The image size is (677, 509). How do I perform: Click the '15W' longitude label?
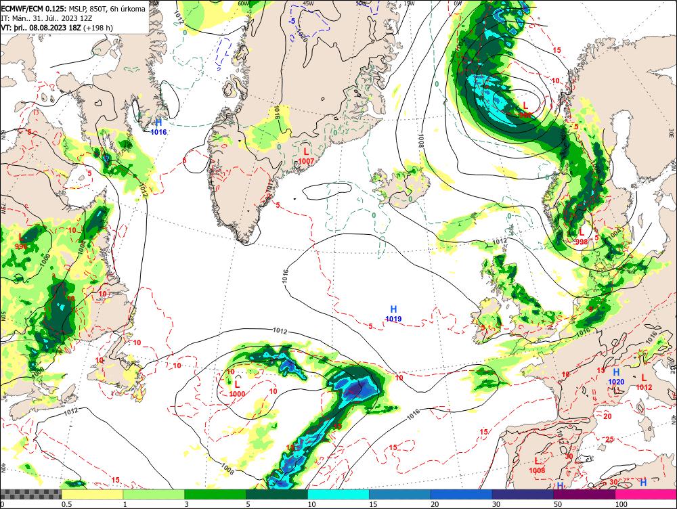click(x=409, y=3)
